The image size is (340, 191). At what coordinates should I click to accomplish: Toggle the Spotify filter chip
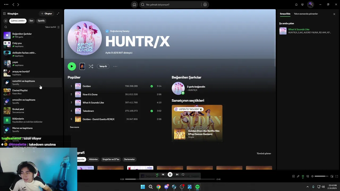[x=41, y=21]
